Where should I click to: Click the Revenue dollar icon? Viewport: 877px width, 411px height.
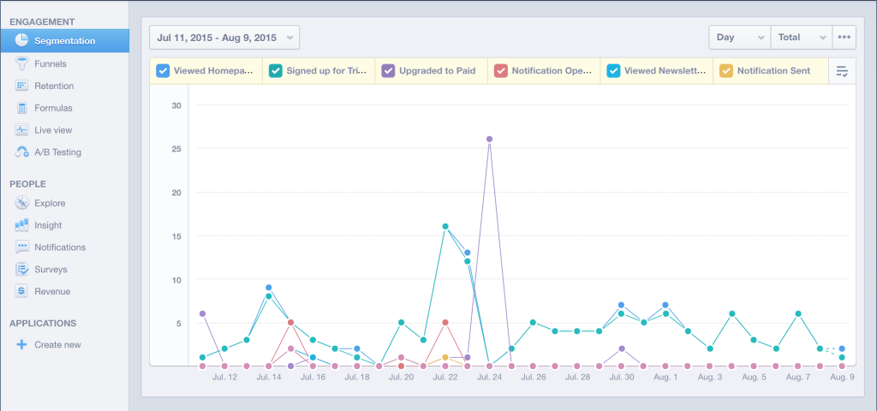click(21, 291)
